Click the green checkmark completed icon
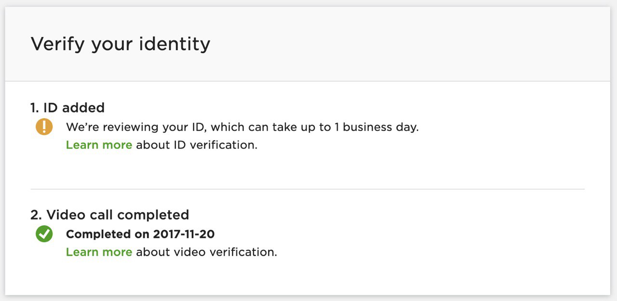 (x=44, y=234)
